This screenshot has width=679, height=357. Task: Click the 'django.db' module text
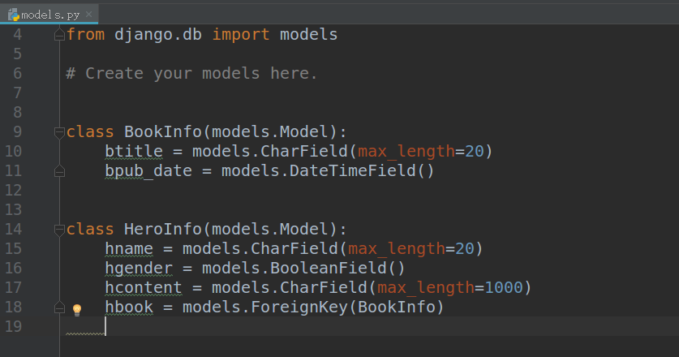pyautogui.click(x=158, y=35)
